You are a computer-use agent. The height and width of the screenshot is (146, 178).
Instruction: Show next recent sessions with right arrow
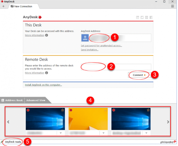[x=168, y=122]
